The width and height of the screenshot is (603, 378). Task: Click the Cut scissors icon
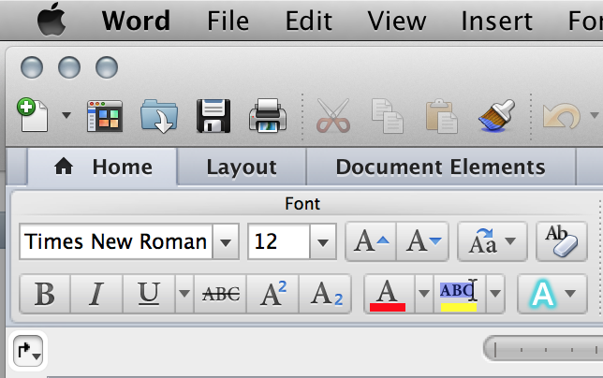[x=333, y=115]
